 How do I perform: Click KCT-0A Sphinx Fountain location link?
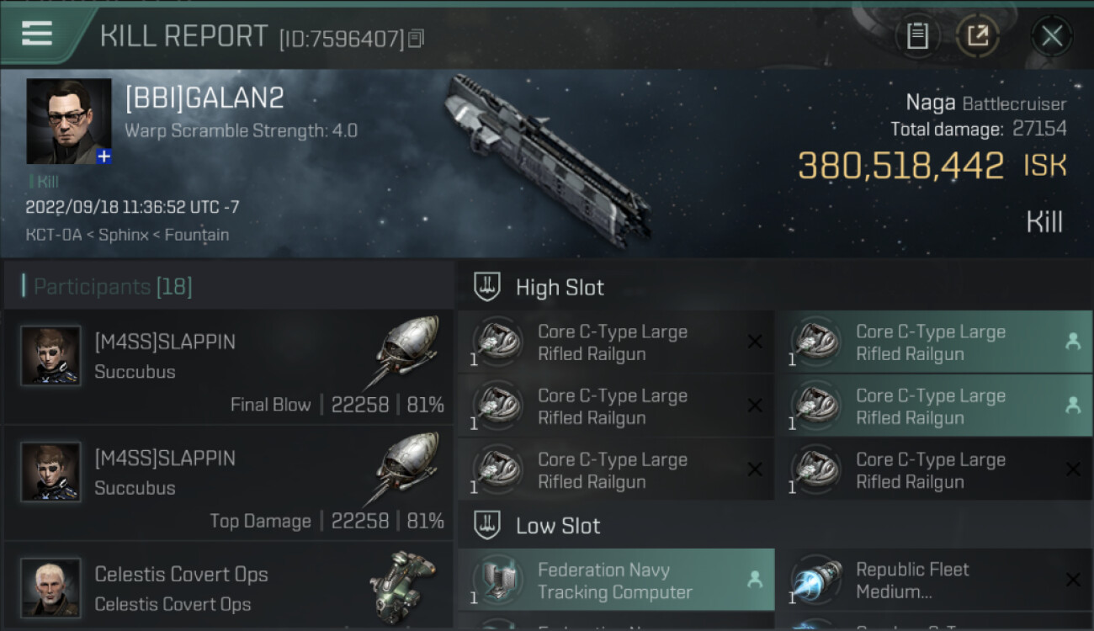(127, 235)
